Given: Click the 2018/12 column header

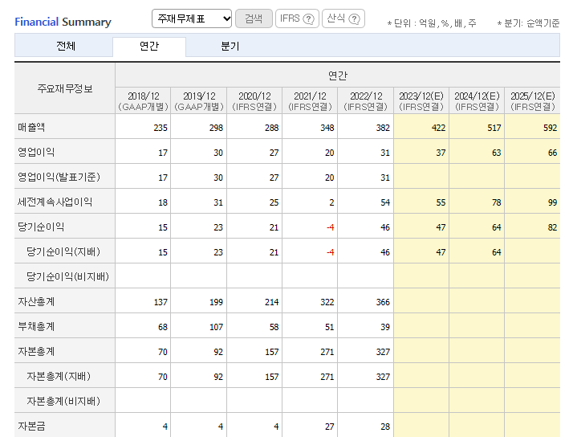Looking at the screenshot, I should point(143,101).
